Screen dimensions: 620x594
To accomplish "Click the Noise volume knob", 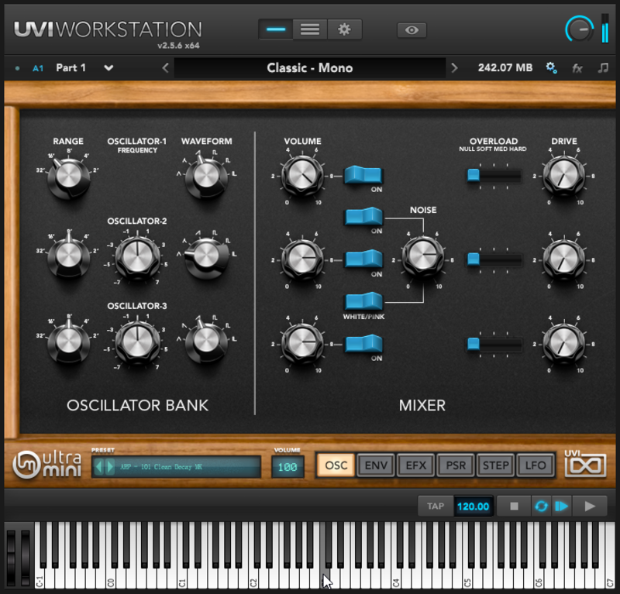I will tap(422, 257).
